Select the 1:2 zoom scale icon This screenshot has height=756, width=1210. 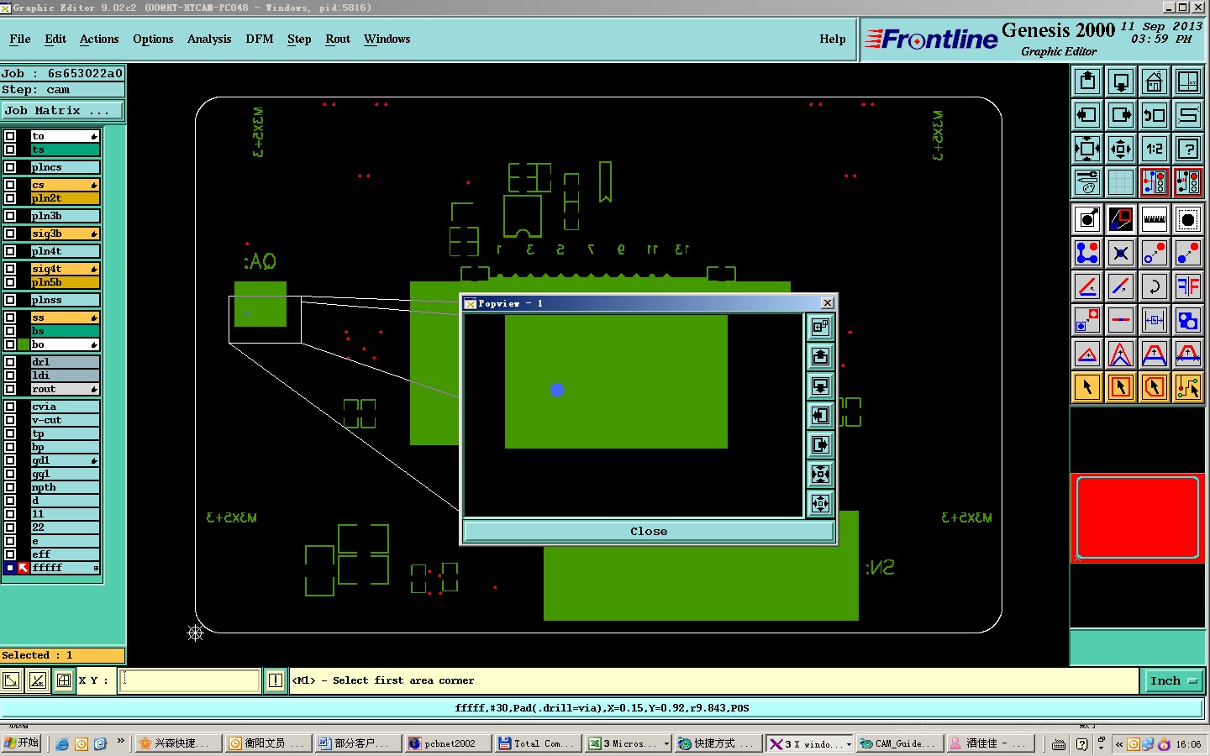pos(1154,150)
